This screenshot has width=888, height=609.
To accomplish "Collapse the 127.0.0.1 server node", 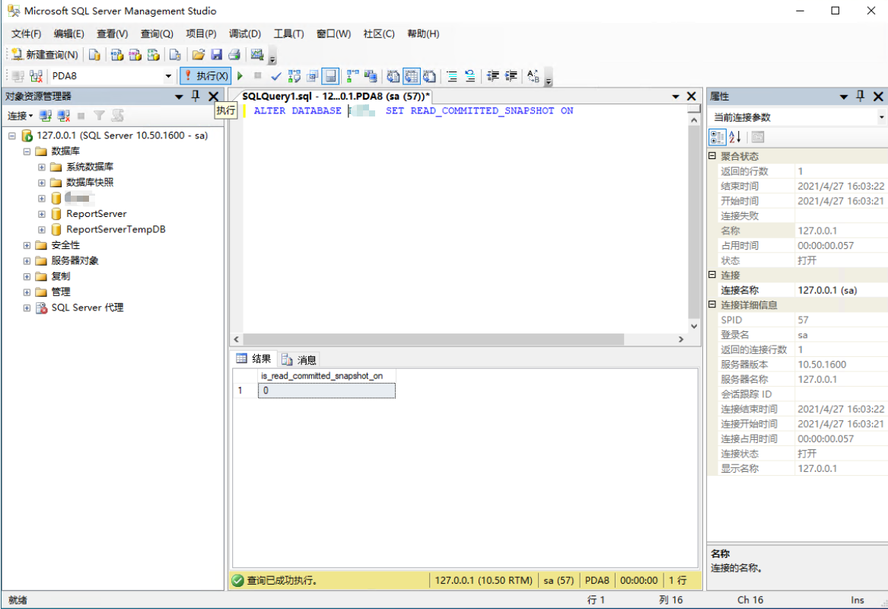I will click(12, 136).
